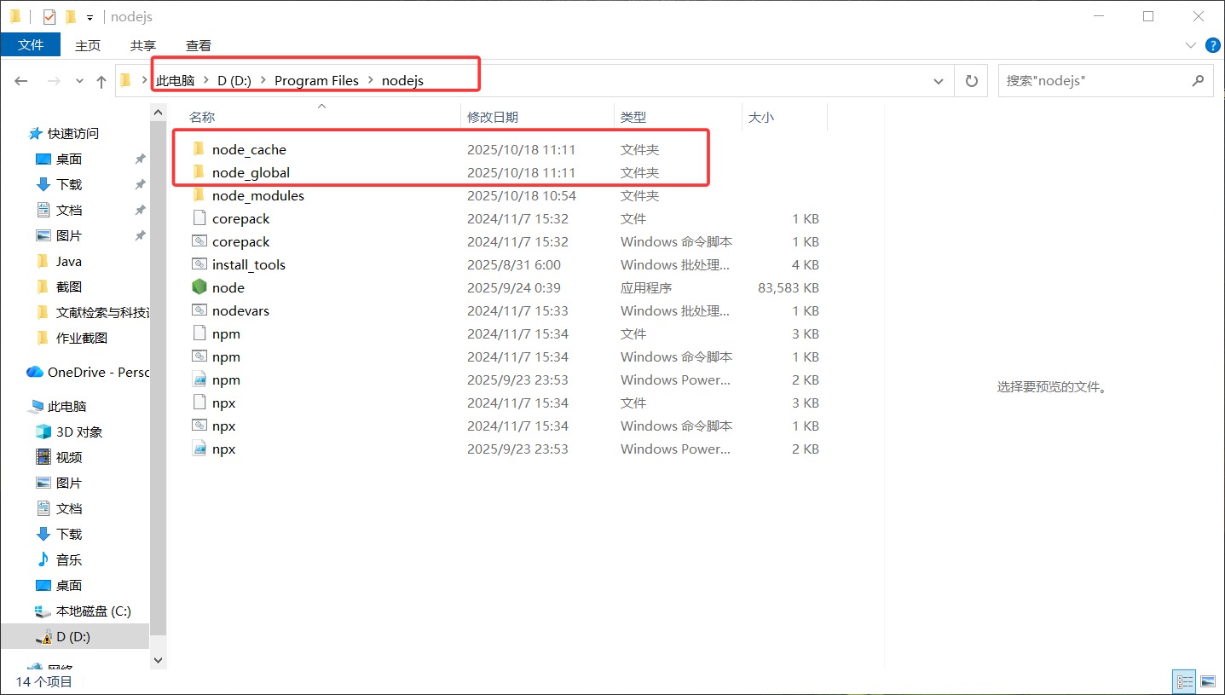Switch to the 查看 ribbon tab
1225x695 pixels.
(x=199, y=45)
